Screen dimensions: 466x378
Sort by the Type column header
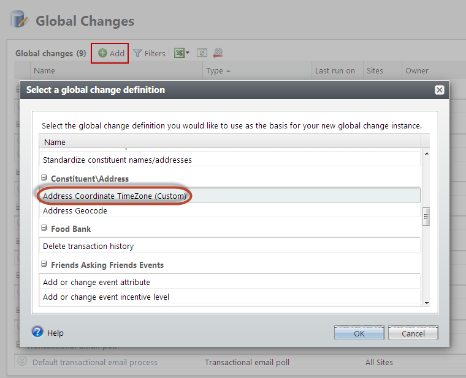(215, 70)
